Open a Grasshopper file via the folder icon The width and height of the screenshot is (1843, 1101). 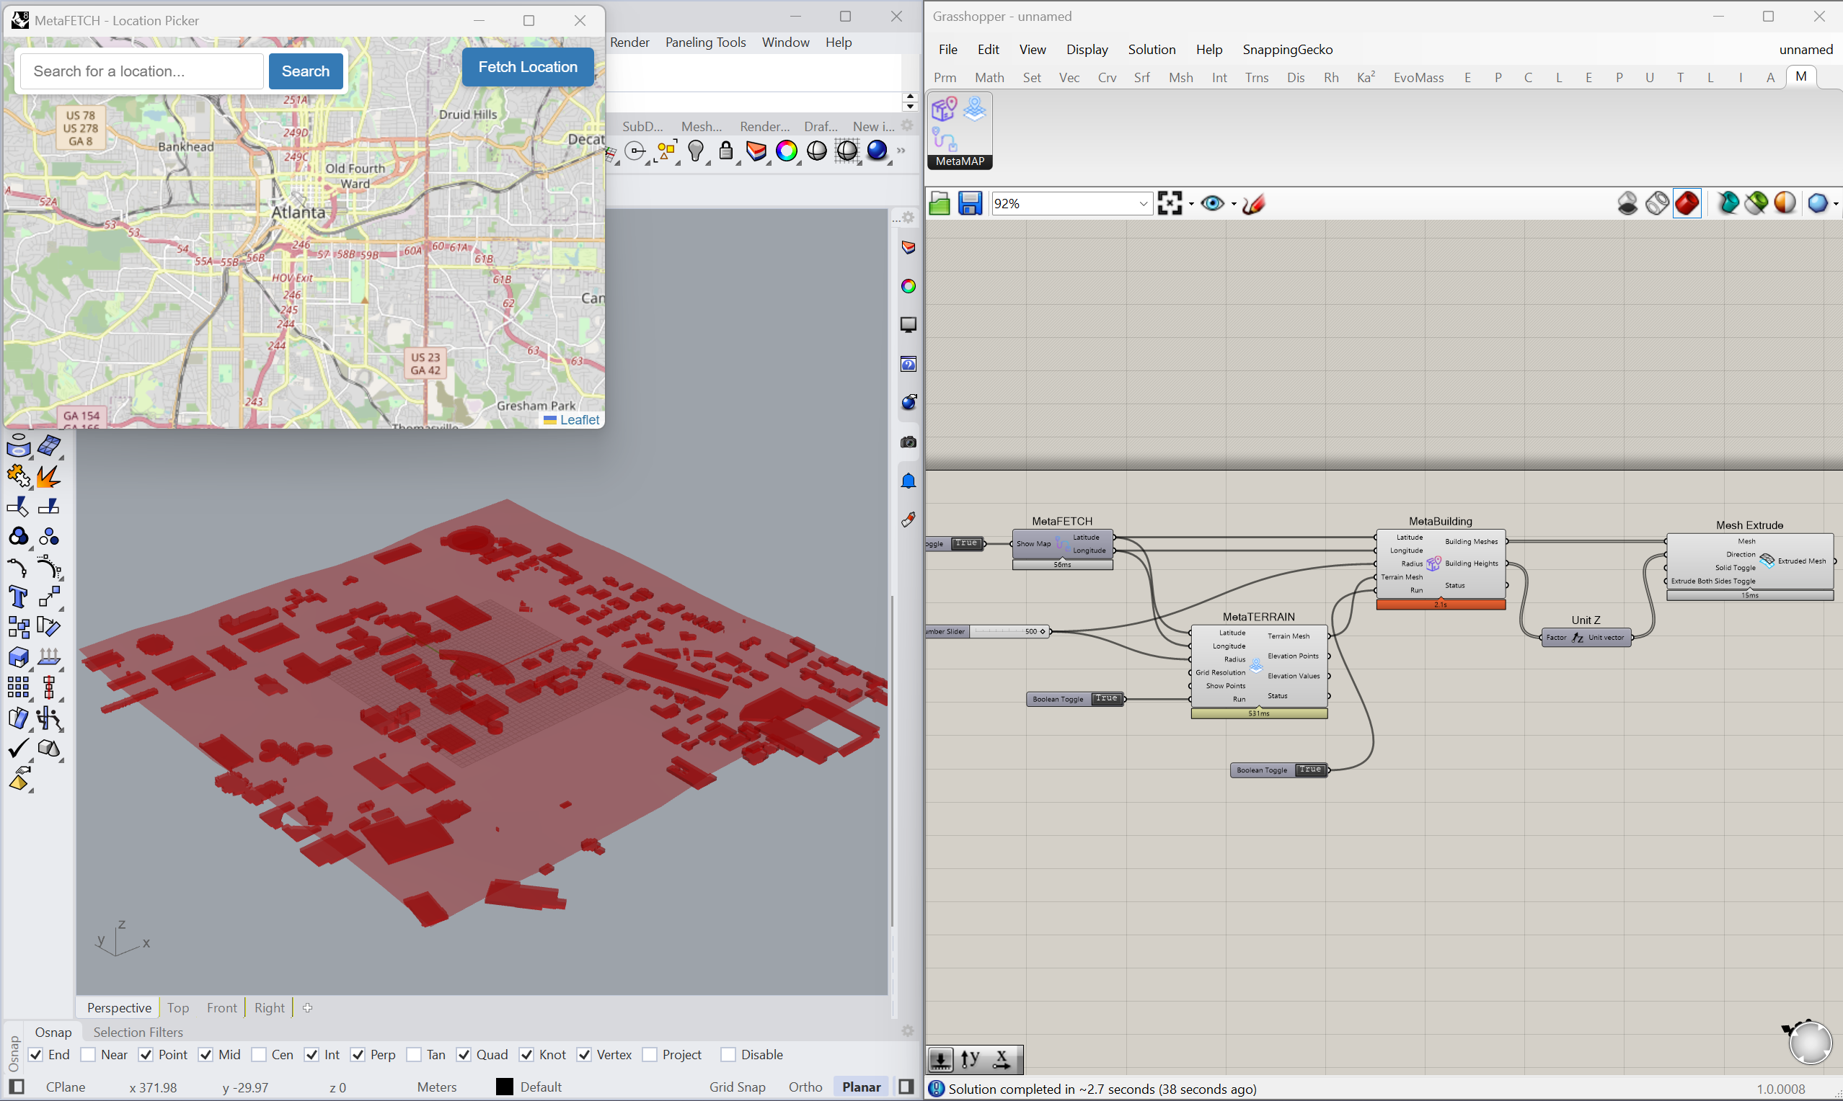[939, 203]
